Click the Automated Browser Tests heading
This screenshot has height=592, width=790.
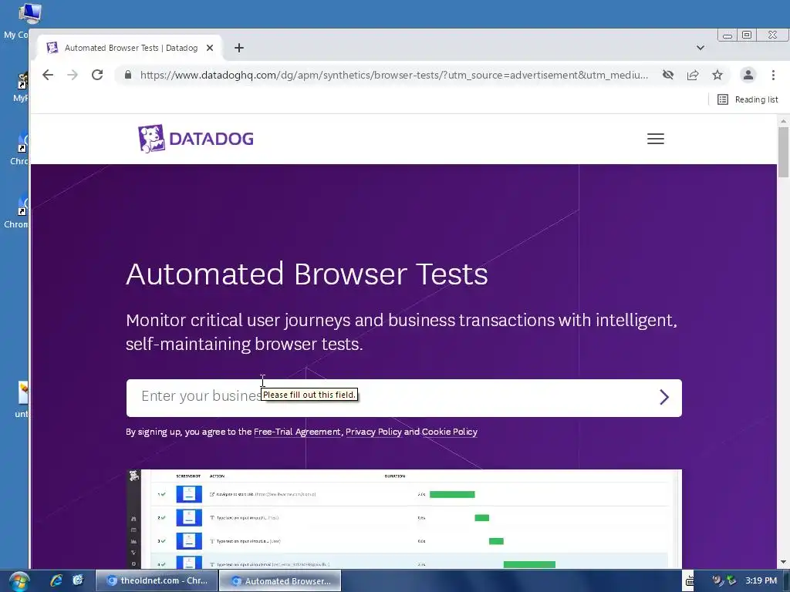click(x=307, y=274)
